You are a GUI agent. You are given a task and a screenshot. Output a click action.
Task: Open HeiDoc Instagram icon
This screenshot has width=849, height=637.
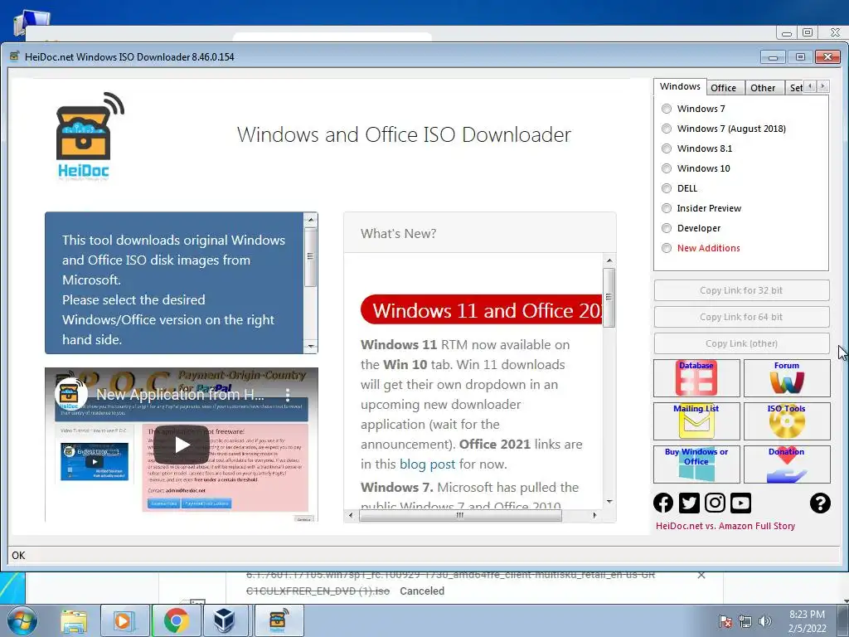(x=715, y=503)
